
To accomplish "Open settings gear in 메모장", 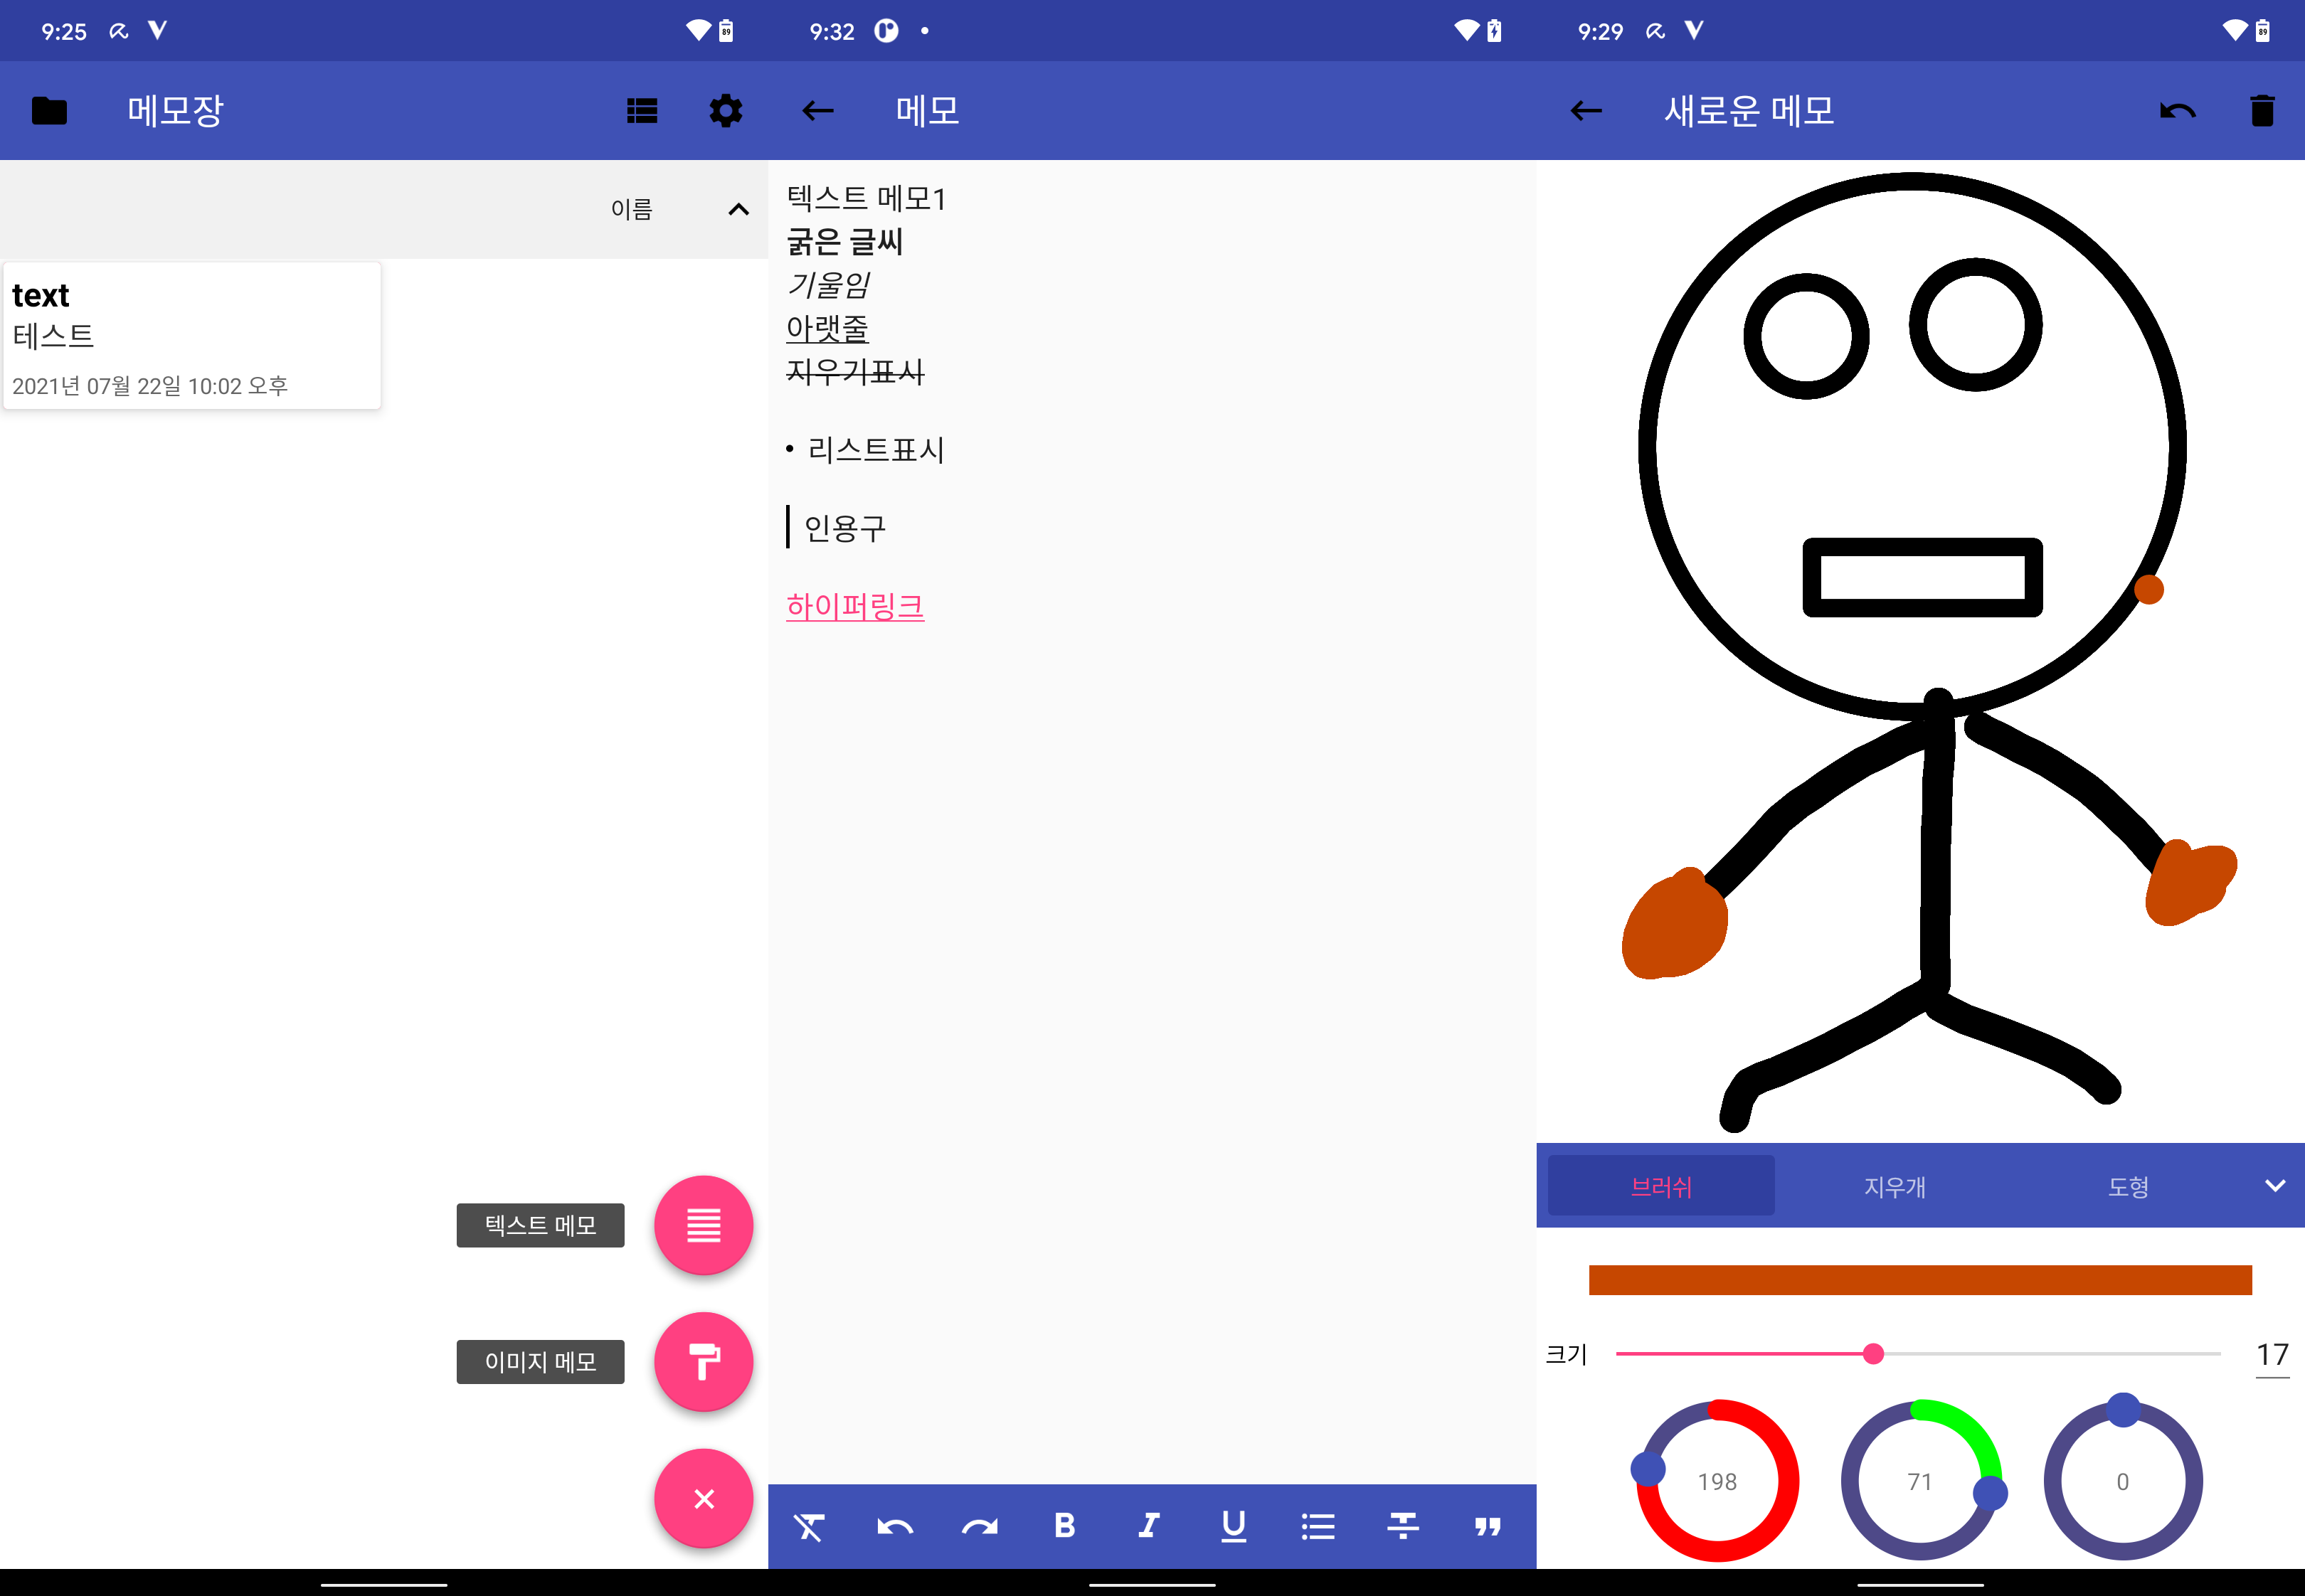I will pyautogui.click(x=726, y=111).
